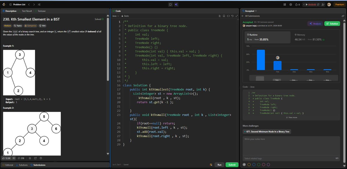Open the 218 comments
This screenshot has width=347, height=169.
(x=21, y=158)
